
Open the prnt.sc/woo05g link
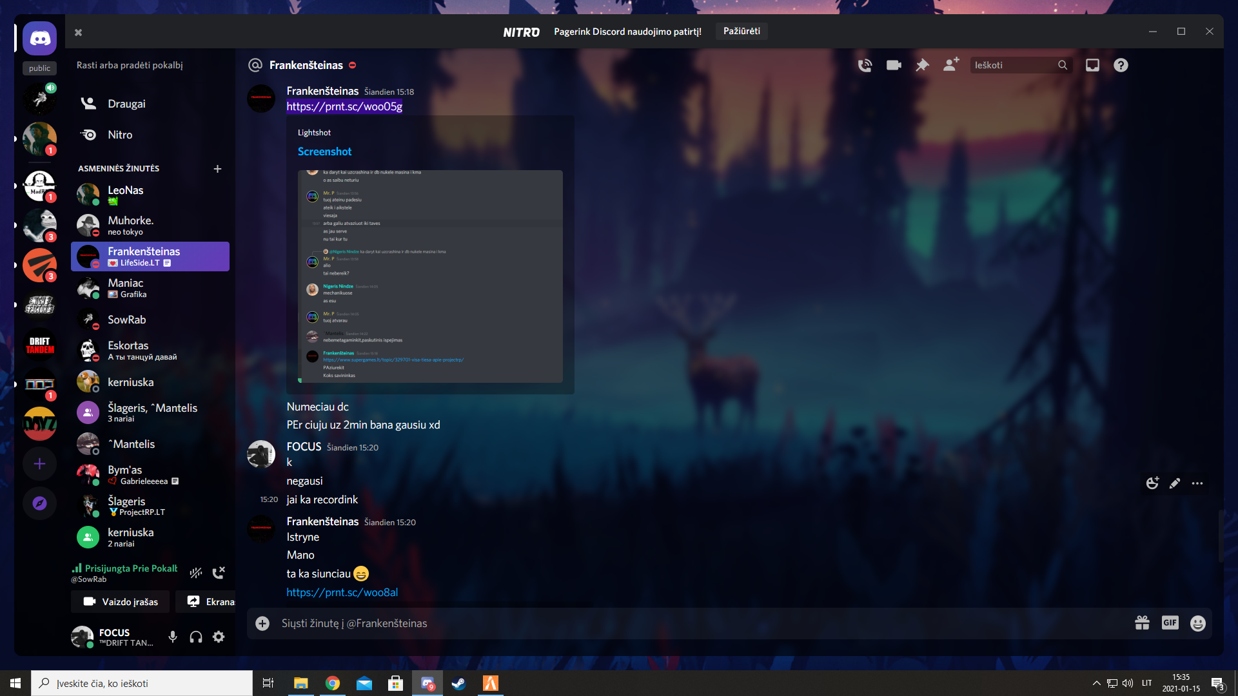click(x=344, y=106)
